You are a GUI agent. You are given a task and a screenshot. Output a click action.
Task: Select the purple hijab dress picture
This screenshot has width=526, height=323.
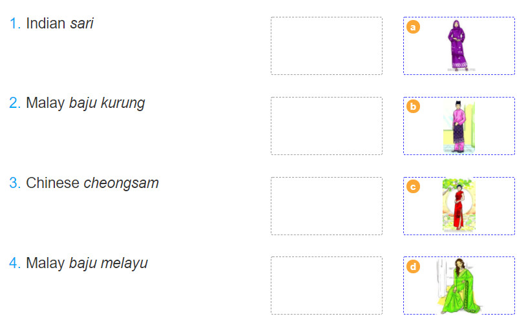point(459,45)
